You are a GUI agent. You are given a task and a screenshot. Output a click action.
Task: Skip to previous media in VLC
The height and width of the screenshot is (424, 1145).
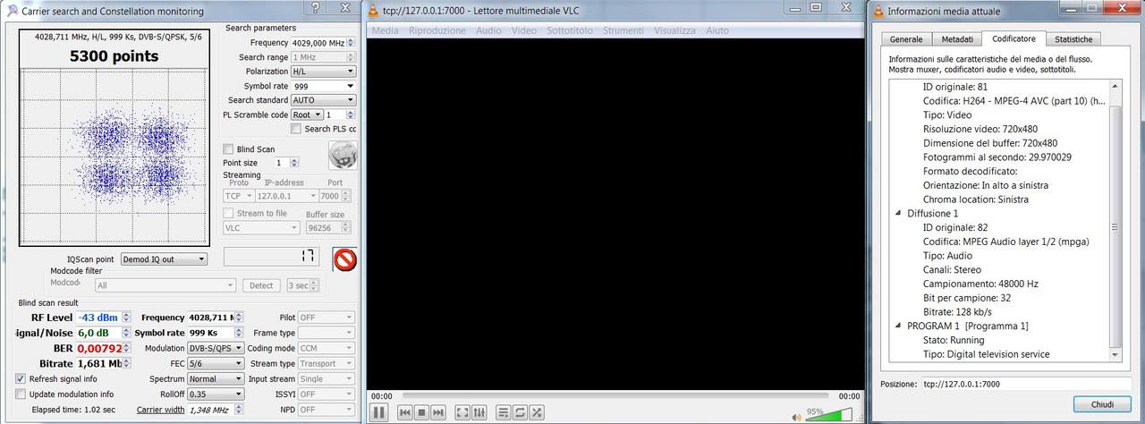405,412
